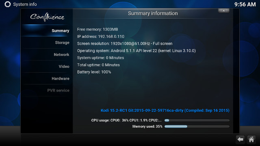Click the Memory used progress bar
Image resolution: width=260 pixels, height=146 pixels.
pyautogui.click(x=197, y=127)
